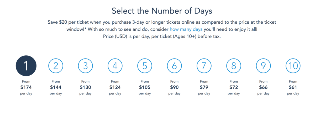Click the $61 per day price
Viewport: 315px width, 115px height.
pos(293,87)
